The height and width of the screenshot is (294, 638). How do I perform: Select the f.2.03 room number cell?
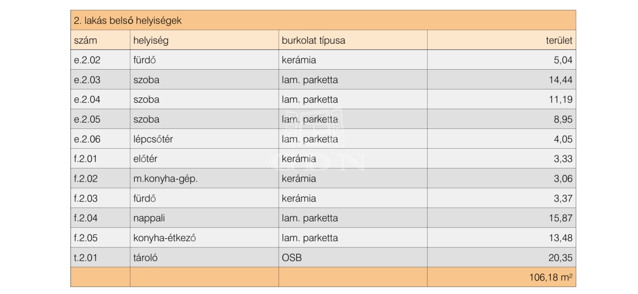pos(86,198)
